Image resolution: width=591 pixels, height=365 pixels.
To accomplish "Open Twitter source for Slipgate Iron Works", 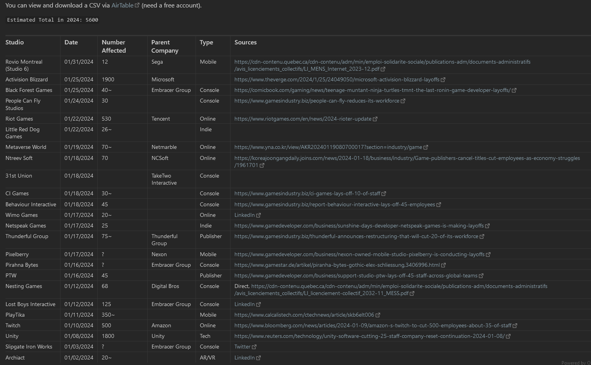I will click(242, 347).
